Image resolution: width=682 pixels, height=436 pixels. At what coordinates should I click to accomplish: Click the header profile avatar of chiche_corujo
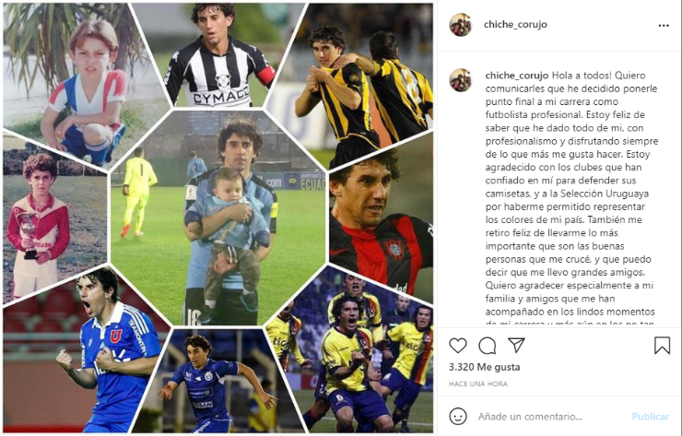[460, 25]
